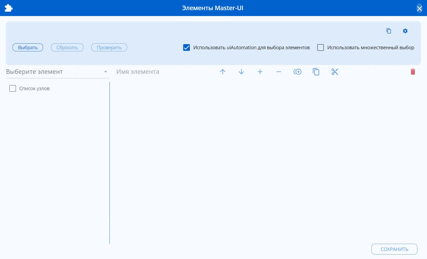Image resolution: width=427 pixels, height=259 pixels.
Task: Click the Выбрать button
Action: click(28, 48)
